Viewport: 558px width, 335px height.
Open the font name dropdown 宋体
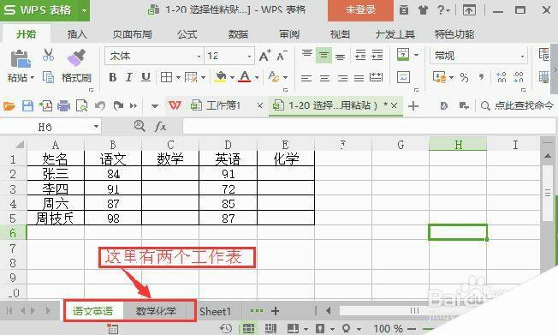[x=199, y=57]
